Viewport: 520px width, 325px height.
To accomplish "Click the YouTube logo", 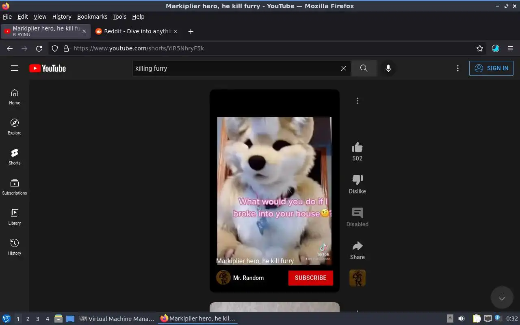I will tap(48, 68).
